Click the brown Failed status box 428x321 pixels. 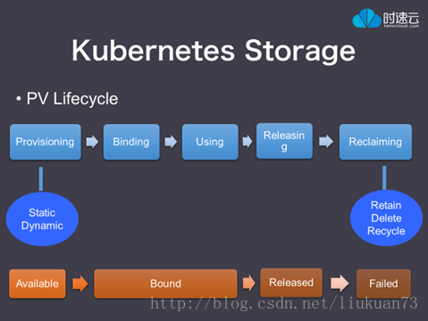pyautogui.click(x=383, y=284)
